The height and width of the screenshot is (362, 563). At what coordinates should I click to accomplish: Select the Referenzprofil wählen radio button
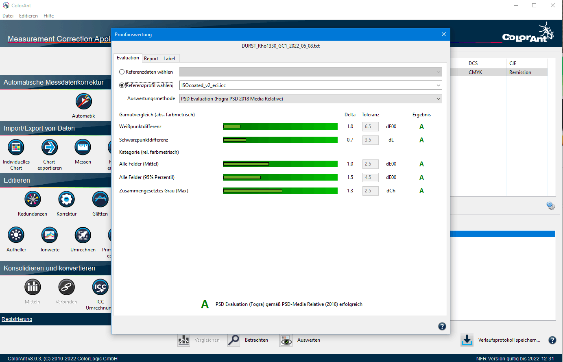click(x=122, y=85)
